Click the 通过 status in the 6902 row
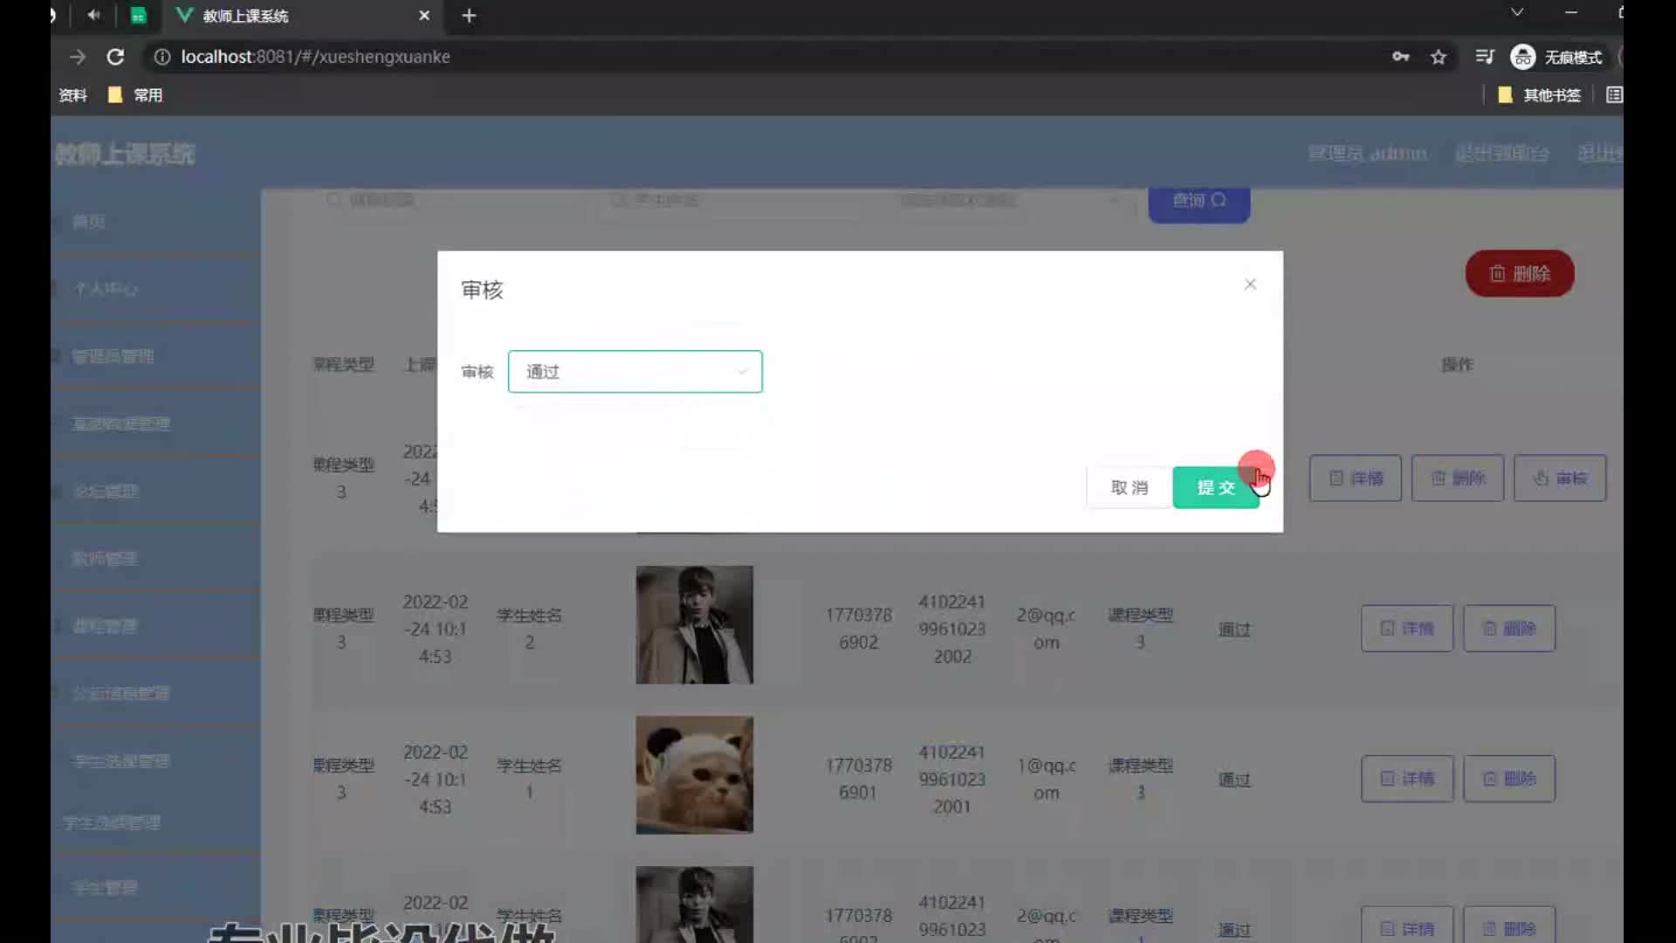The image size is (1676, 943). click(x=1234, y=630)
